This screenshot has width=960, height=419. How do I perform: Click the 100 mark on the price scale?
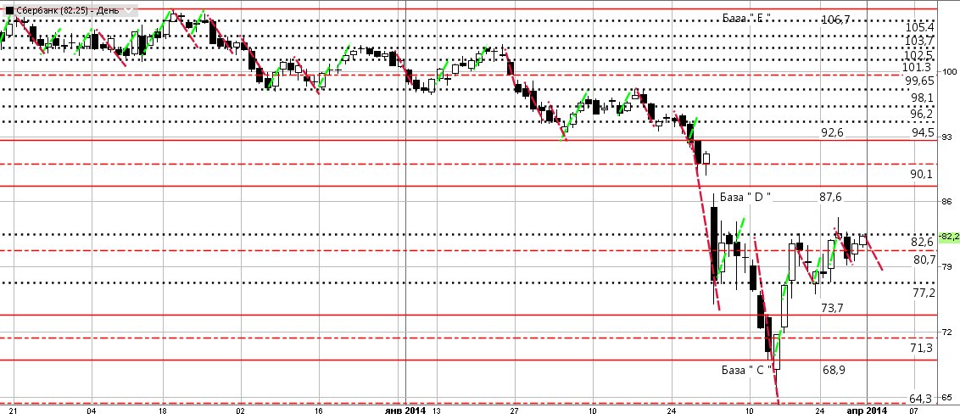coord(949,72)
